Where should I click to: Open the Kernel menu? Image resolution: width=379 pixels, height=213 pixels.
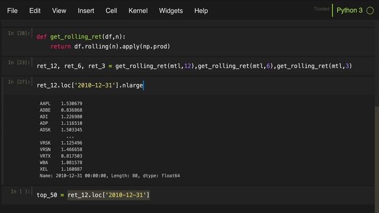pos(138,11)
